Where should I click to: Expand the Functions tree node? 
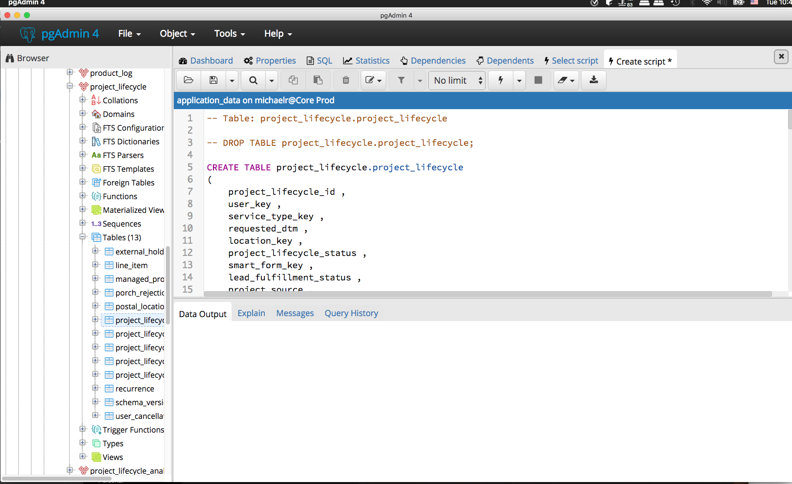click(x=83, y=196)
